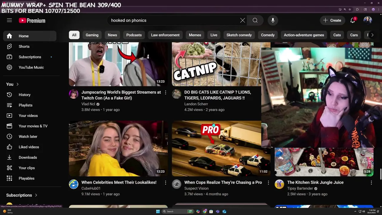Image resolution: width=382 pixels, height=215 pixels.
Task: Visit the CubeHub01 channel
Action: click(91, 188)
